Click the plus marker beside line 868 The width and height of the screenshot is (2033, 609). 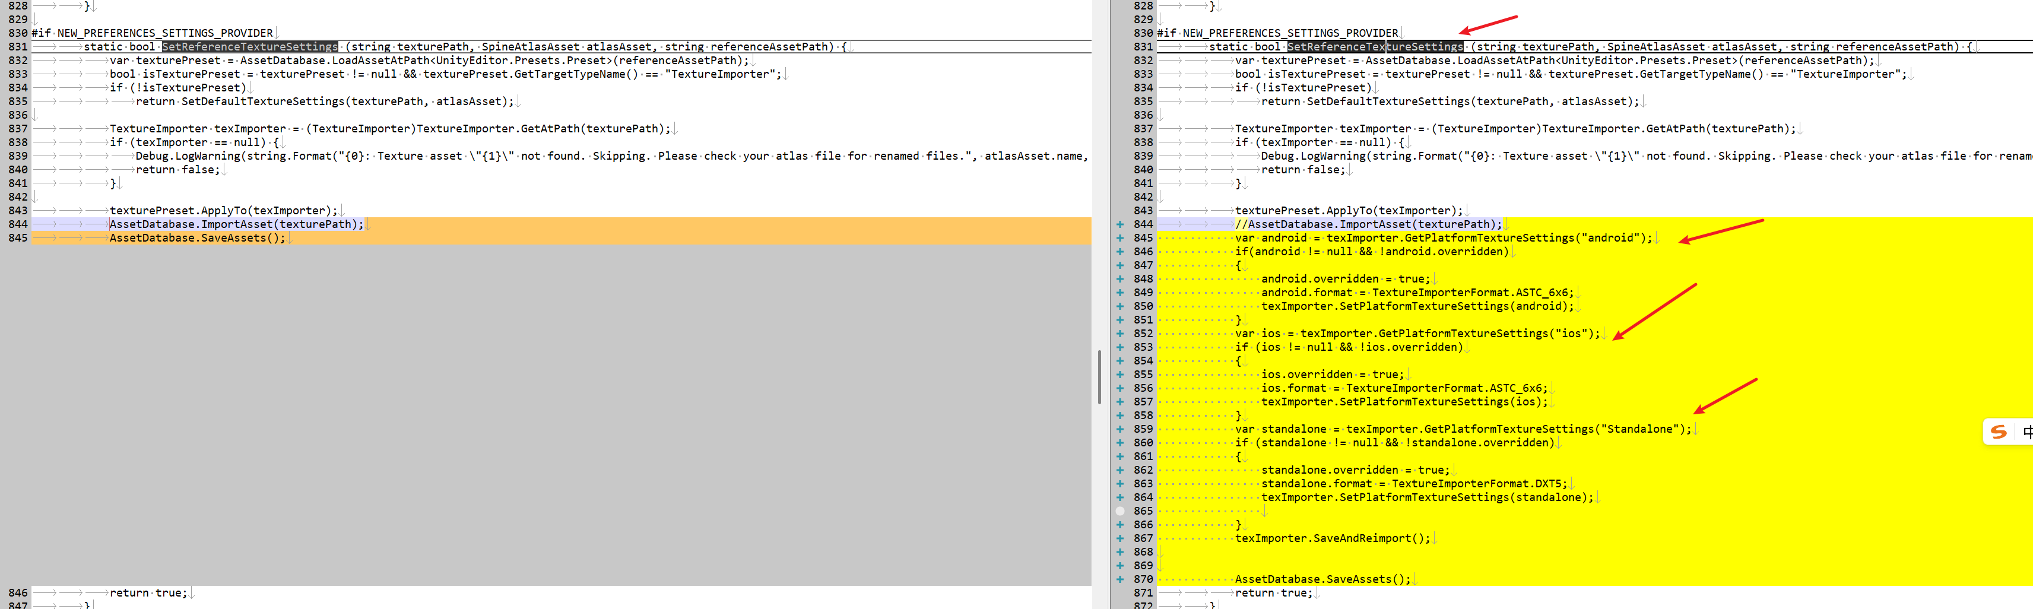tap(1120, 552)
